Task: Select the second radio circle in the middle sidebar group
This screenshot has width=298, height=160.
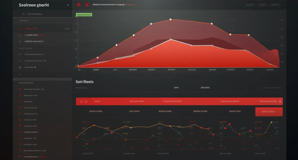Action: point(20,61)
